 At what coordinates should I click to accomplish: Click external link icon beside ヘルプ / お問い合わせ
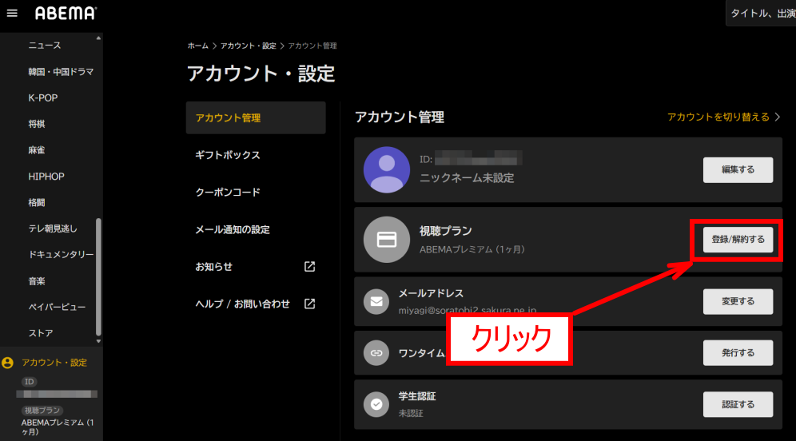pyautogui.click(x=310, y=304)
